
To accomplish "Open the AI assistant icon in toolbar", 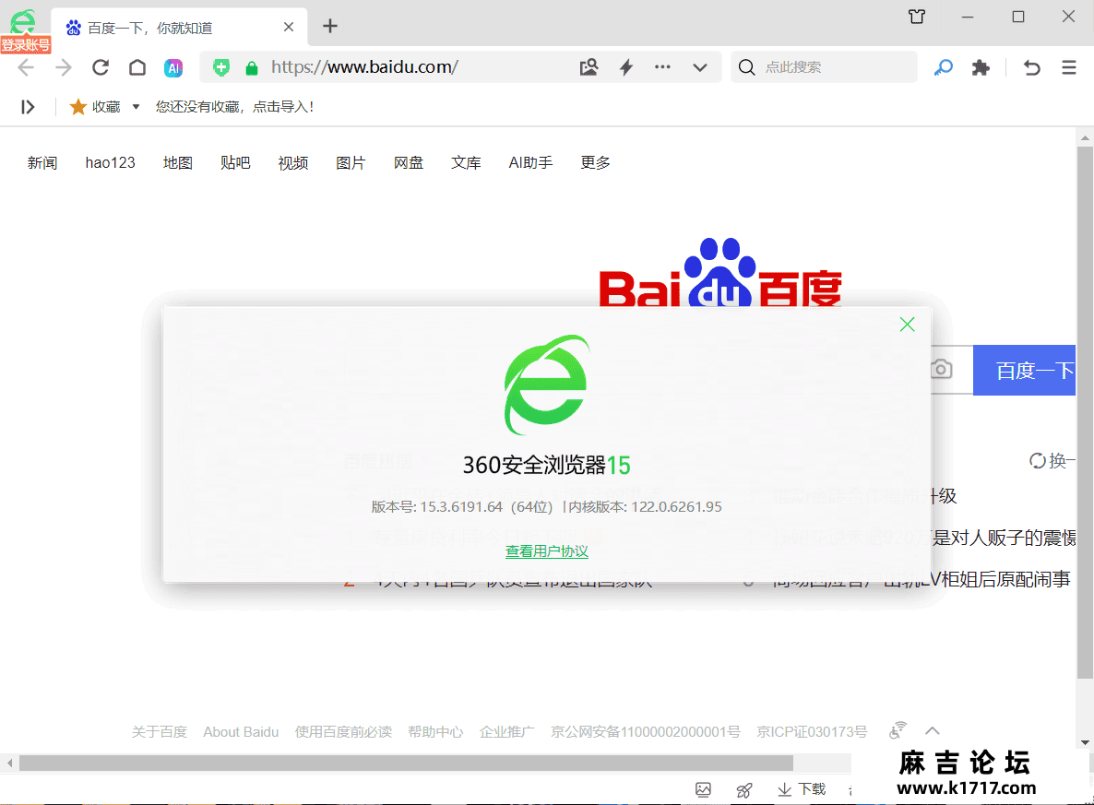I will click(173, 67).
